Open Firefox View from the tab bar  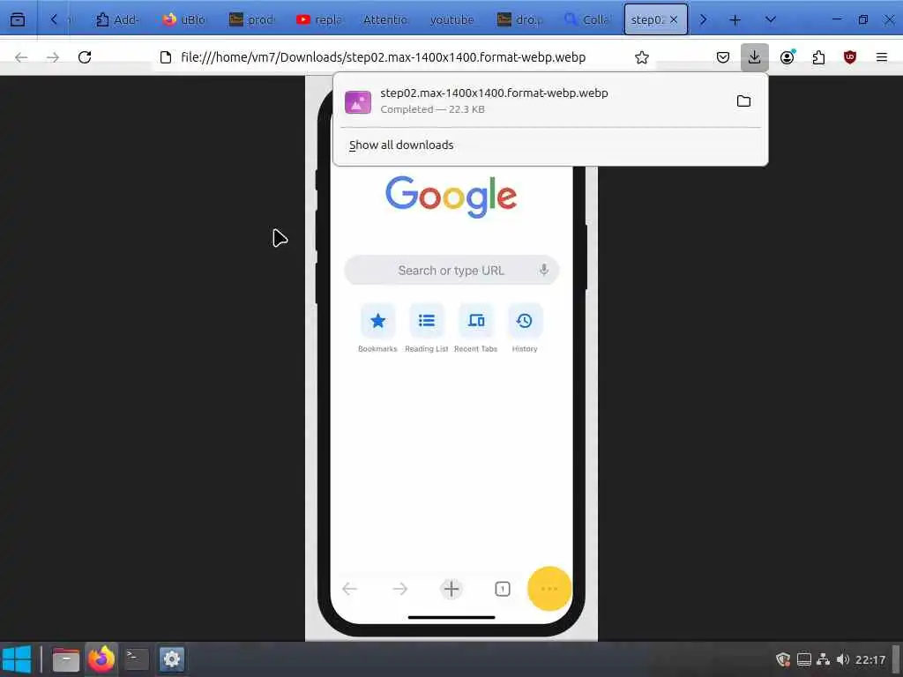tap(18, 19)
